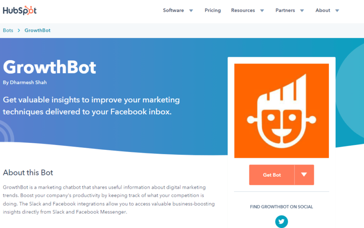Image resolution: width=364 pixels, height=228 pixels.
Task: Open the Software menu
Action: click(x=173, y=10)
